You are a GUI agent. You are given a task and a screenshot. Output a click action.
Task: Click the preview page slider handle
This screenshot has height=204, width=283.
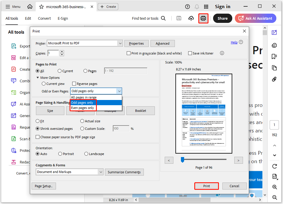(x=182, y=160)
